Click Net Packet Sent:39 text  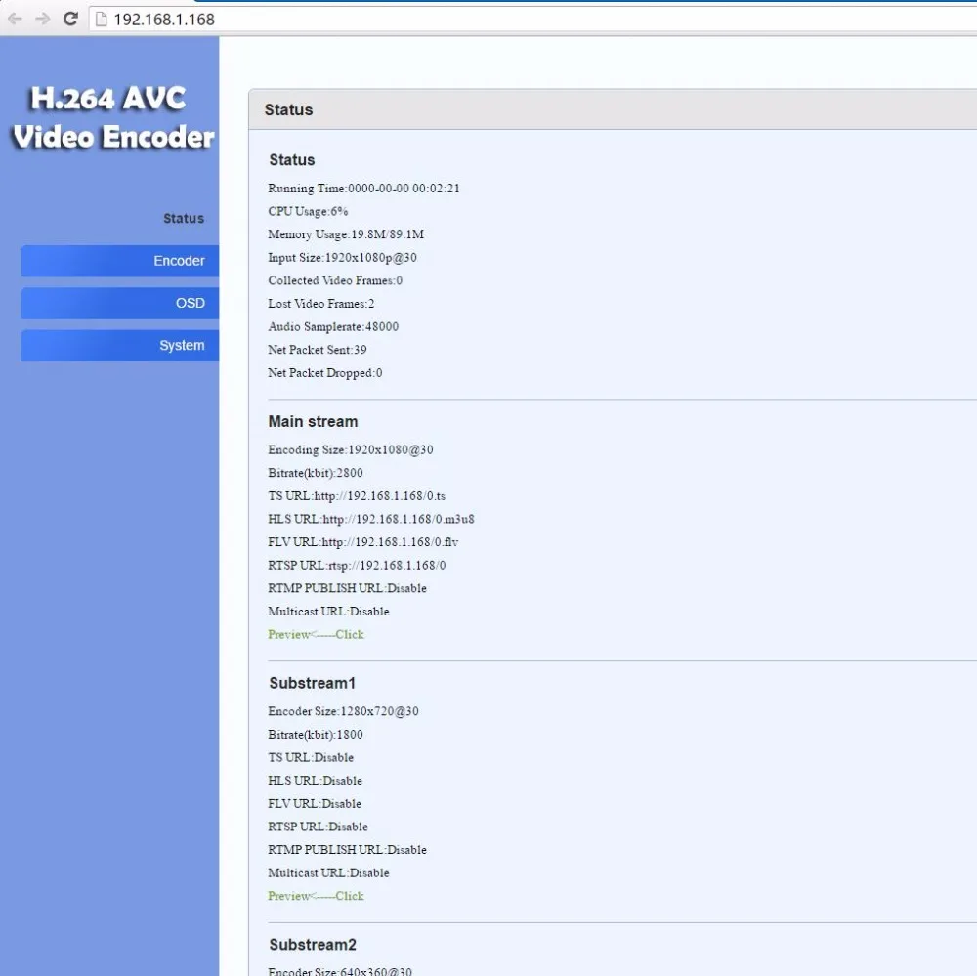click(x=318, y=350)
